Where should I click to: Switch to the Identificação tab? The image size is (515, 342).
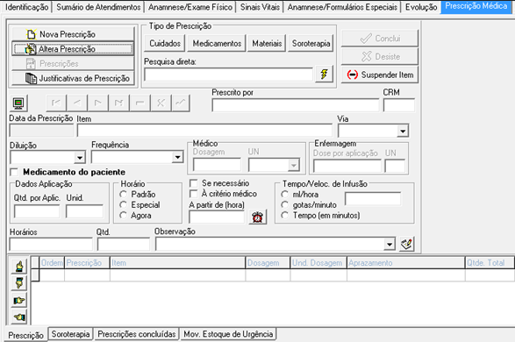(x=27, y=7)
